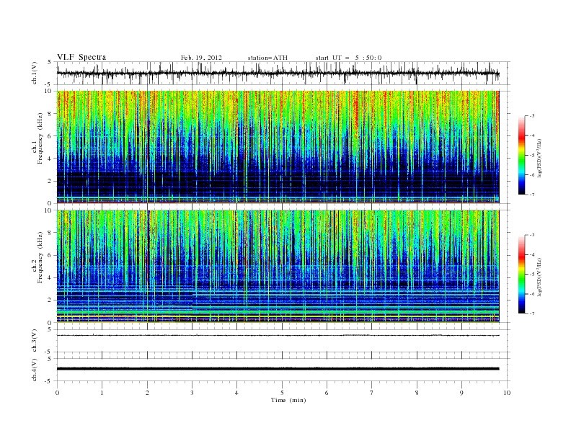
Task: Click the time axis tick label '5'
Action: coord(282,393)
